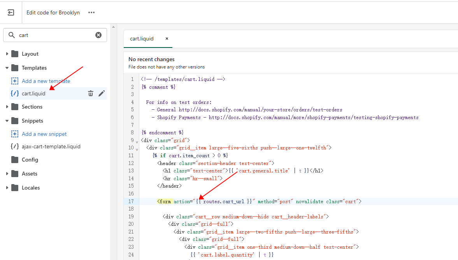Expand the Locales folder
This screenshot has width=458, height=260.
7,188
